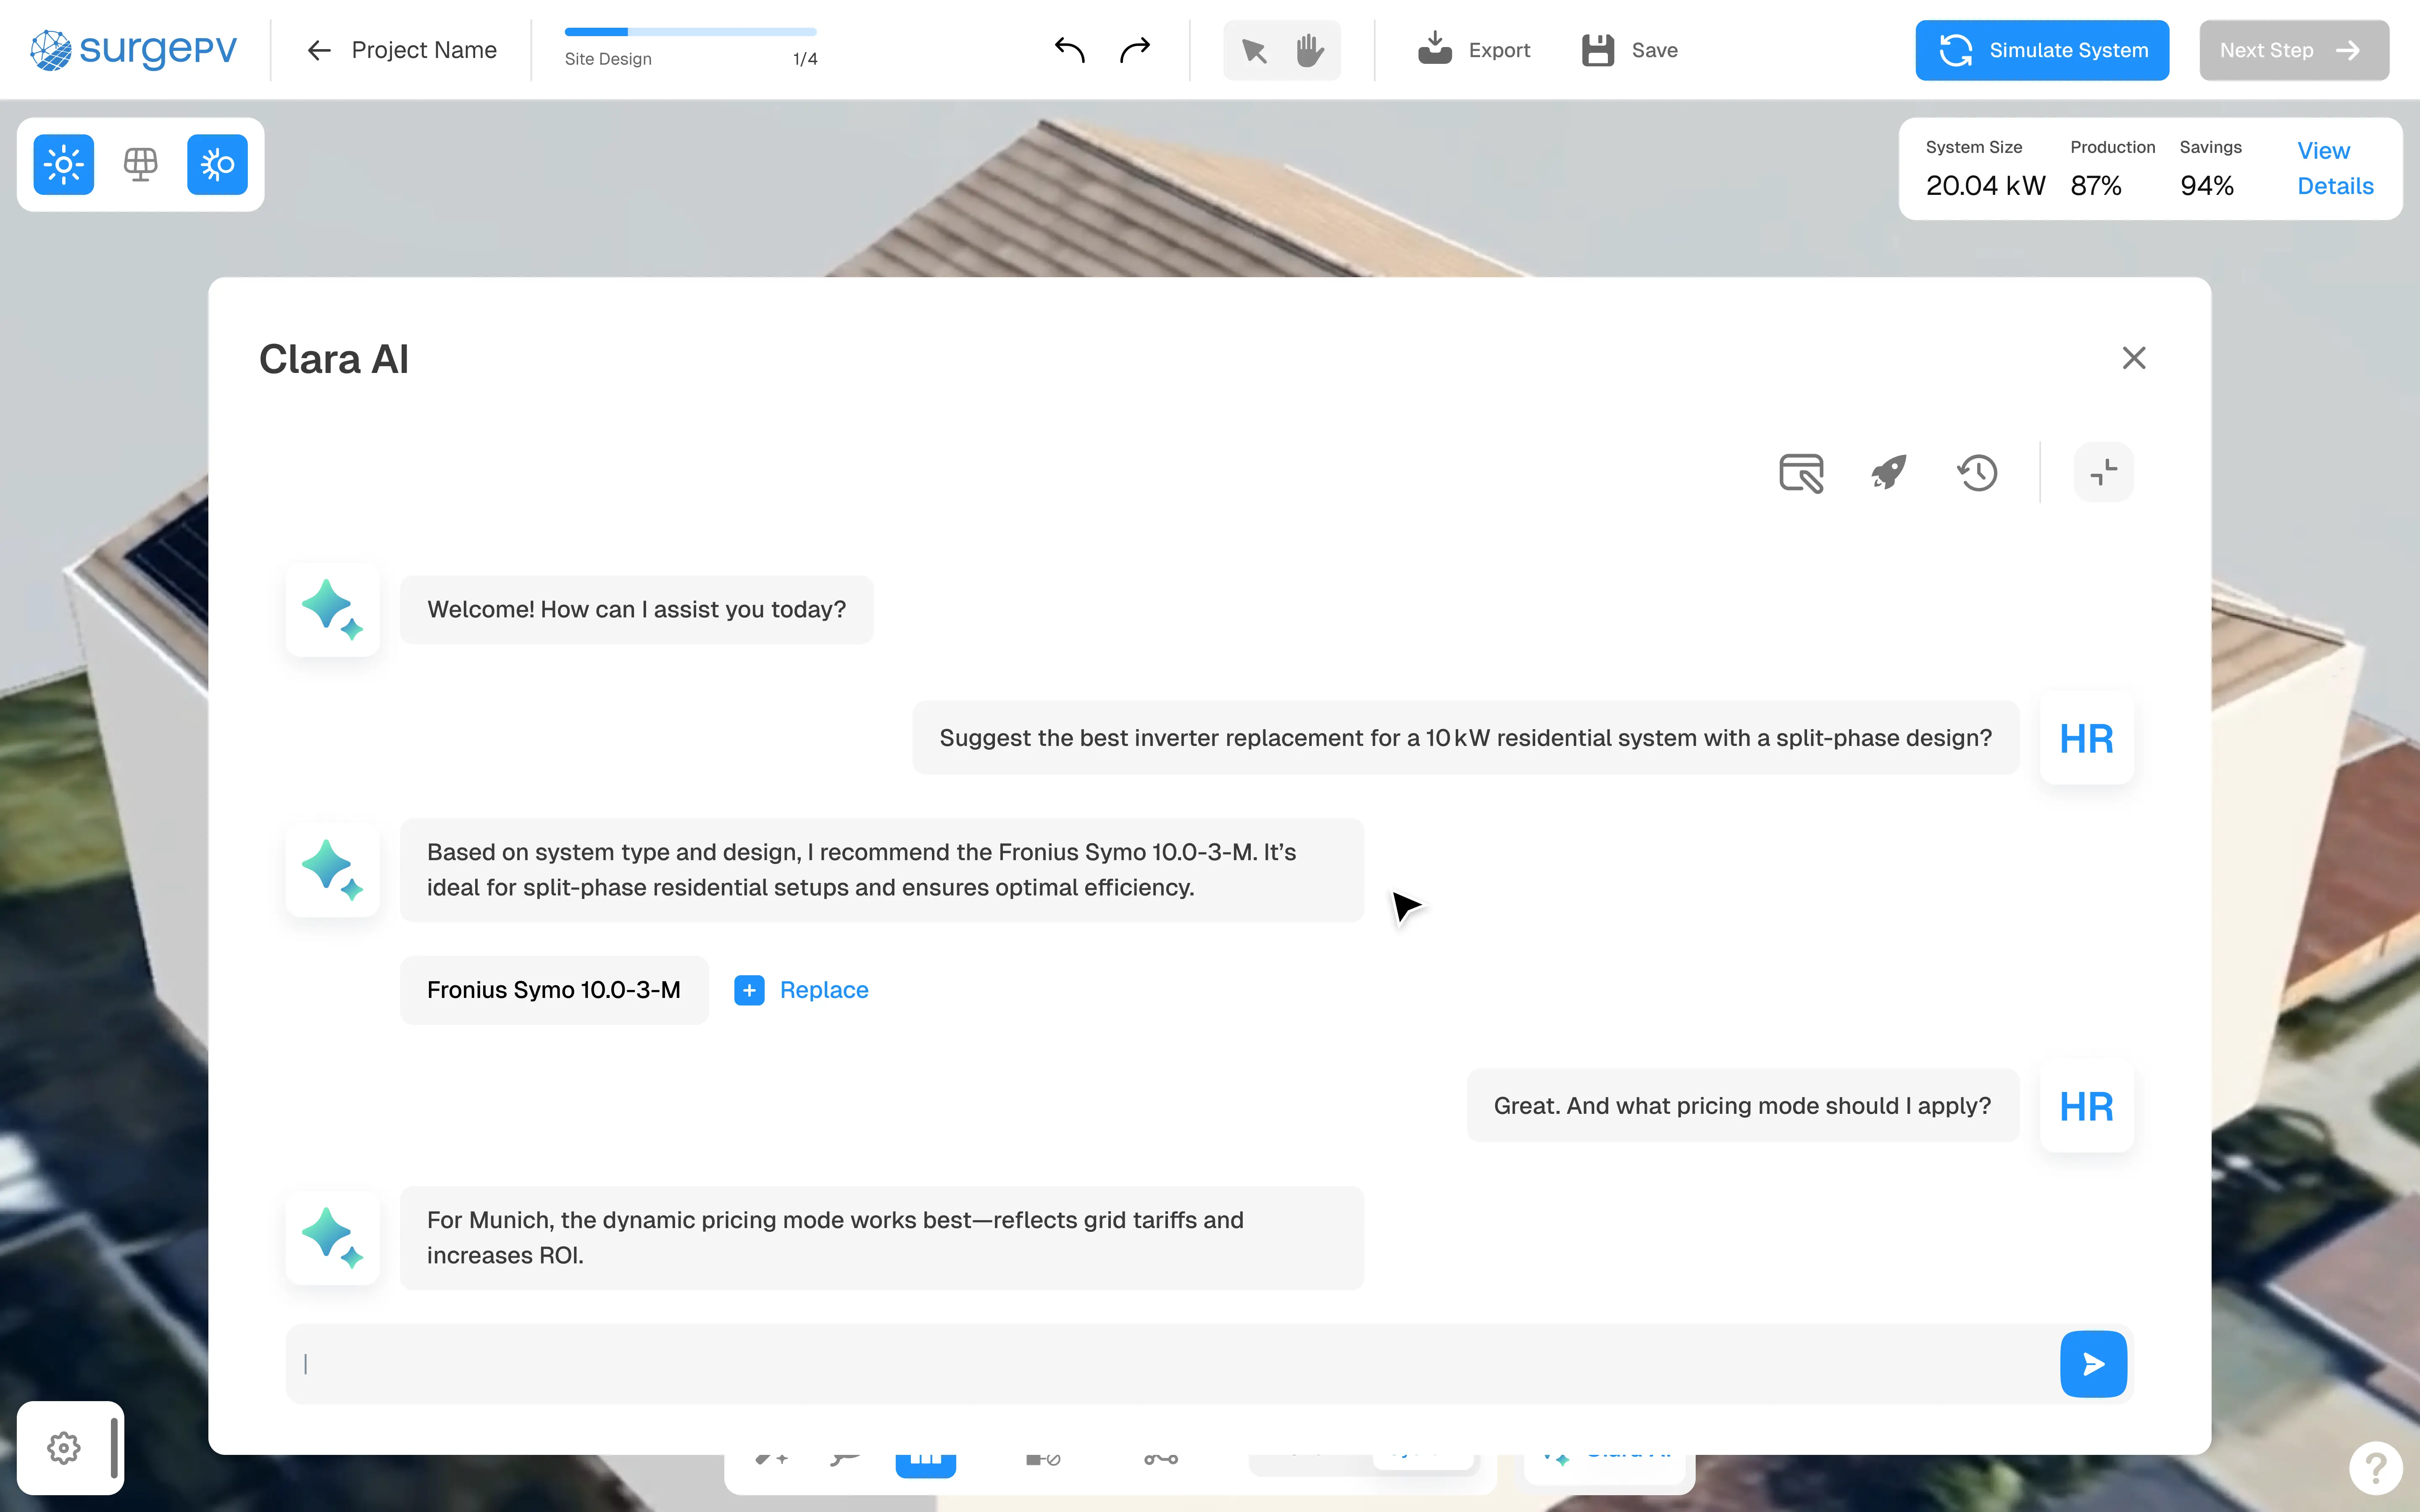2420x1512 pixels.
Task: Click Clara's Fronius Symo recommendation message
Action: point(881,870)
